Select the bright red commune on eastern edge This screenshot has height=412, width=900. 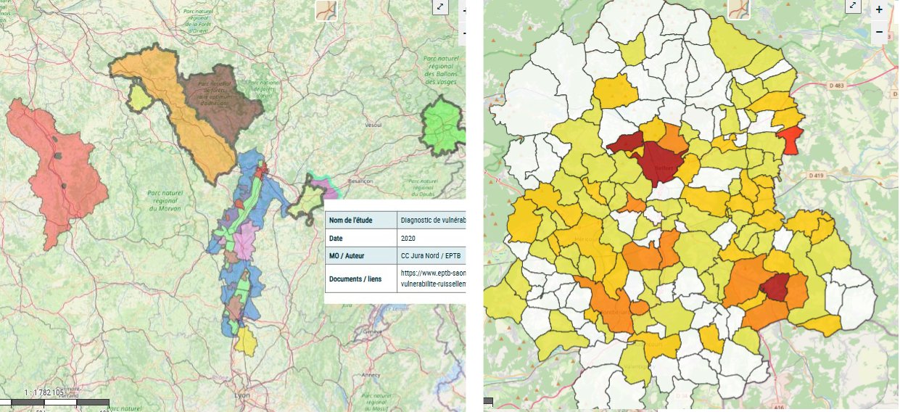tap(790, 139)
